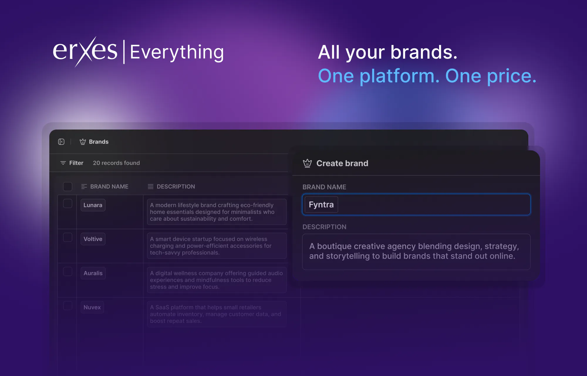Click the Description column icon
587x376 pixels.
pos(151,187)
